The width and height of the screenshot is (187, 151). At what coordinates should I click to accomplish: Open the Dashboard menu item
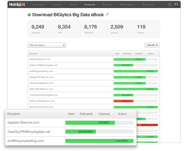point(38,5)
